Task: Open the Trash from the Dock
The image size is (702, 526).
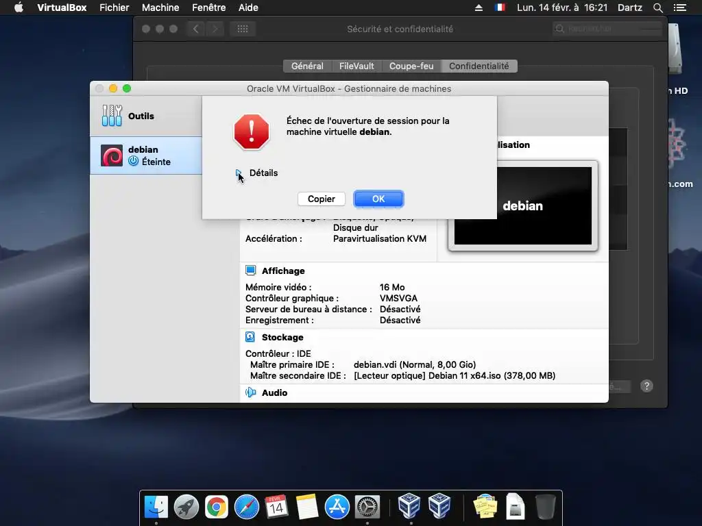Action: pos(545,506)
